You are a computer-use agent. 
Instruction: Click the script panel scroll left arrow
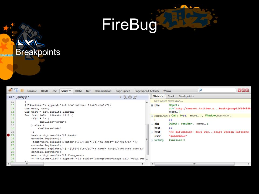pyautogui.click(x=8, y=164)
